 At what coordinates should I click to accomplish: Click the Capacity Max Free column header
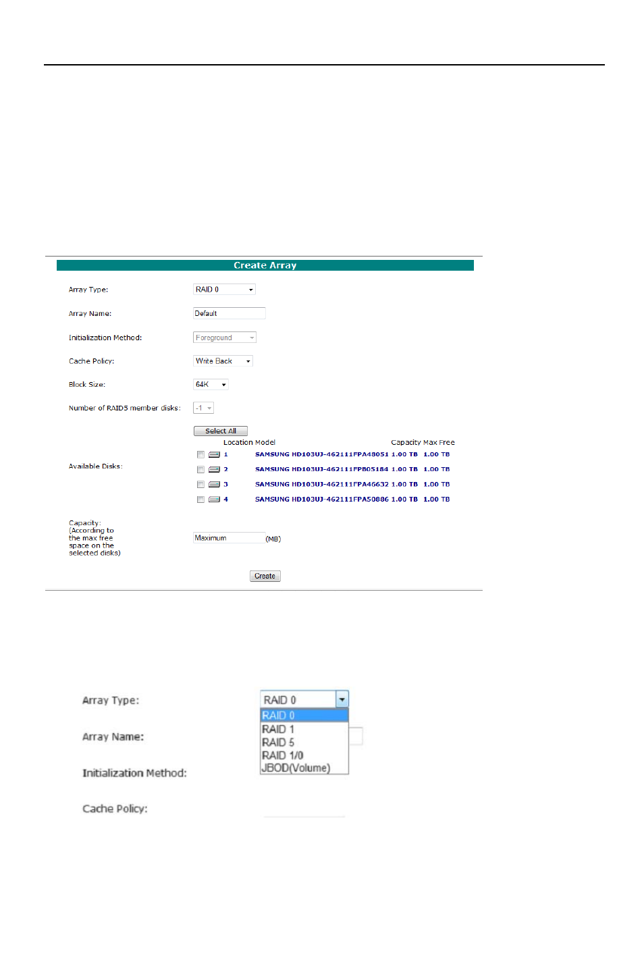pos(423,443)
